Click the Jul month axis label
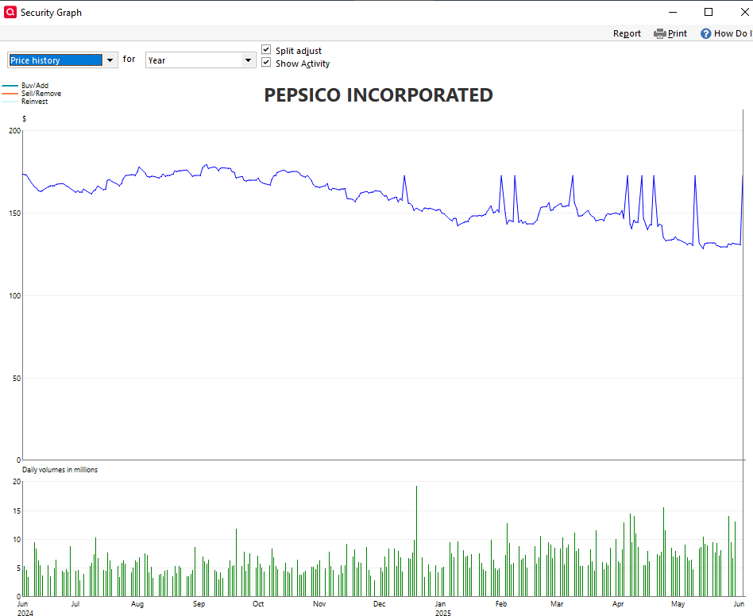The width and height of the screenshot is (753, 616). point(75,603)
